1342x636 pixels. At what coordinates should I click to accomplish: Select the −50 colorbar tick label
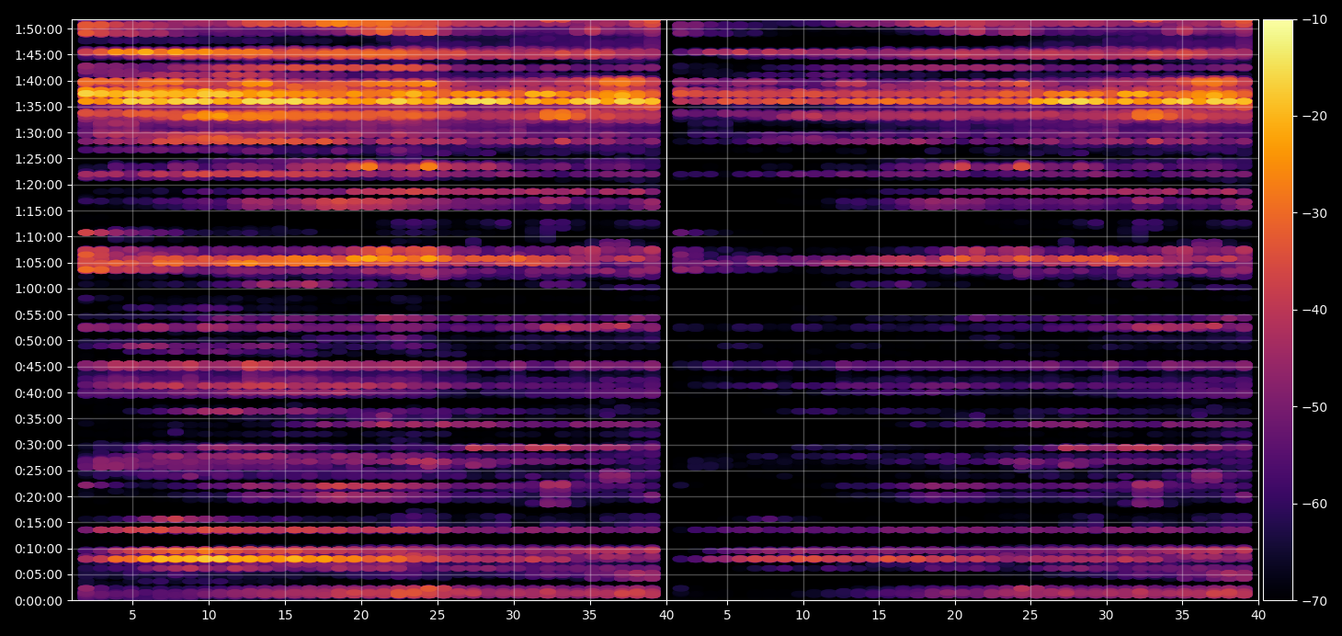pos(1312,407)
